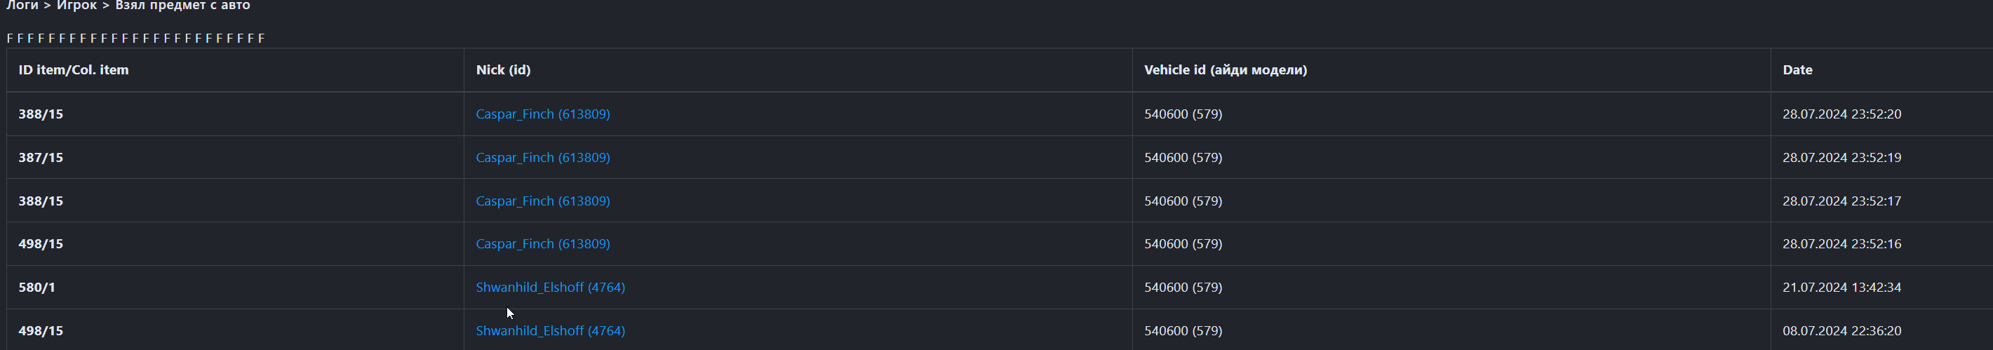1993x350 pixels.
Task: Click the date cell "21.07.2024 13:42:34"
Action: click(1841, 288)
